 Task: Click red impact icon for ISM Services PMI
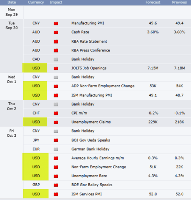(x=56, y=194)
